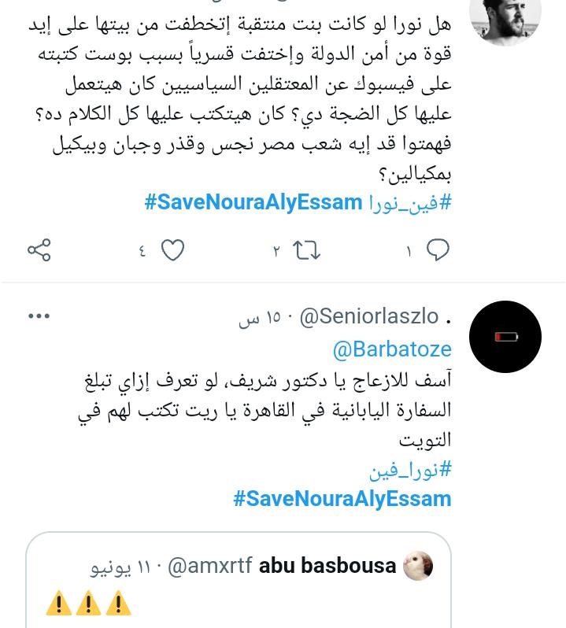Open the #SaveNouraAlyEssam hashtag in second tweet
This screenshot has height=628, width=566.
342,499
